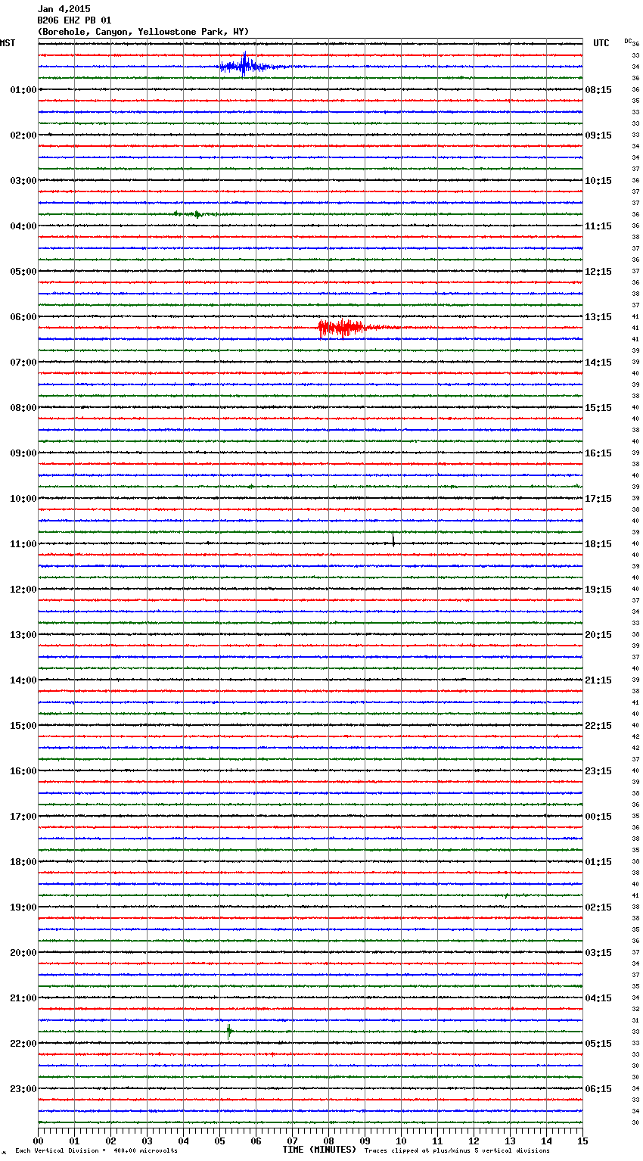Viewport: 643px width, 1161px height.
Task: Click the "06:15" UTC time label
Action: [x=598, y=1089]
